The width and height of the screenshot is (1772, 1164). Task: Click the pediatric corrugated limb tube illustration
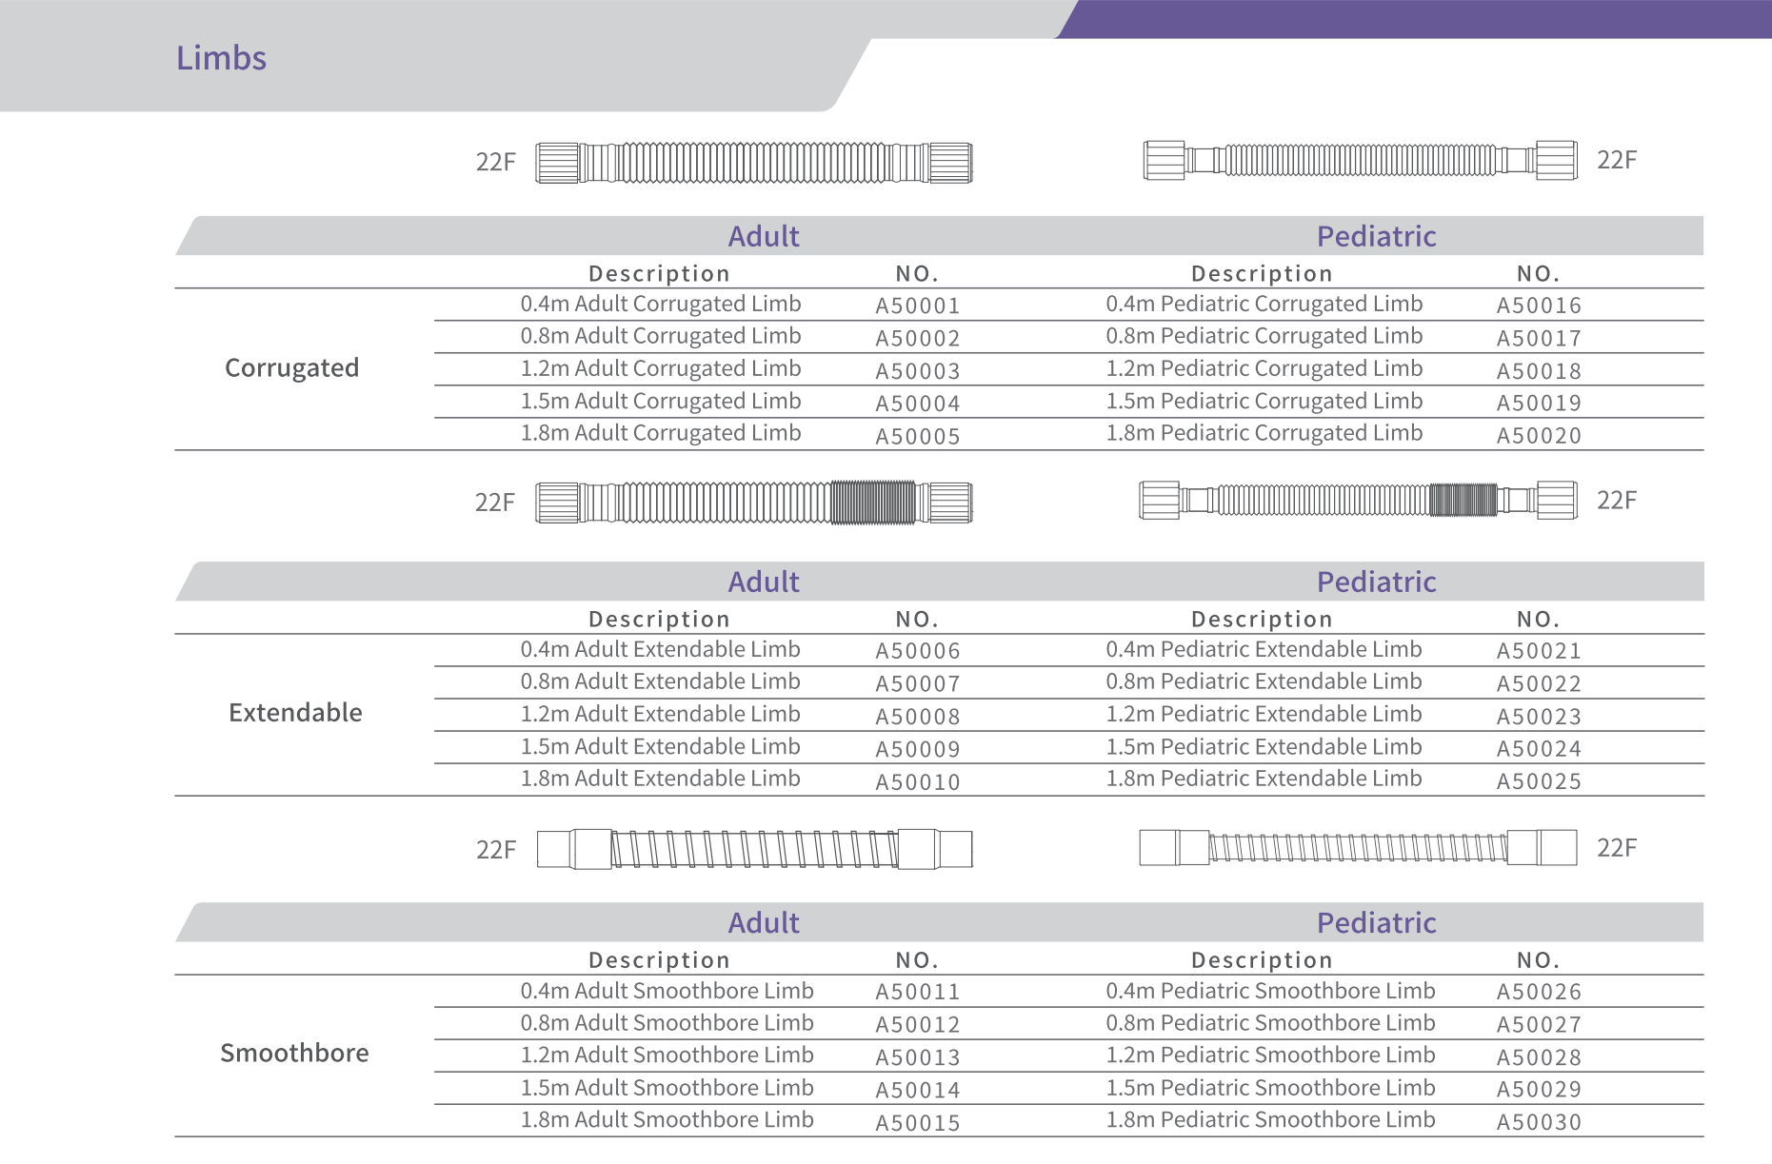pyautogui.click(x=1360, y=160)
